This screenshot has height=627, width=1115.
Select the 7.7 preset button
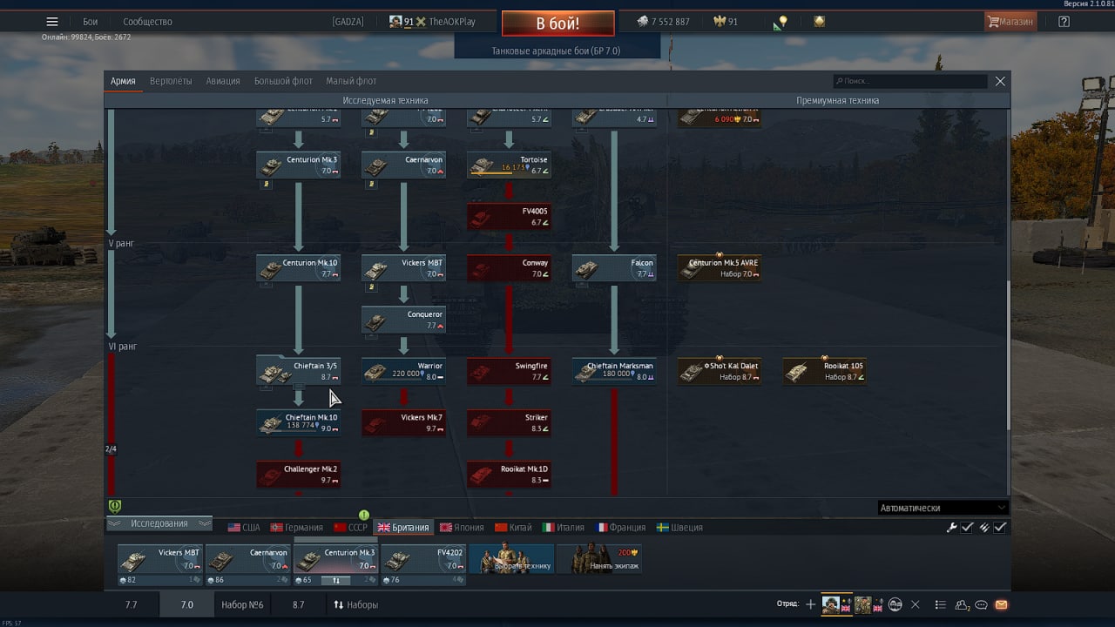pyautogui.click(x=132, y=604)
